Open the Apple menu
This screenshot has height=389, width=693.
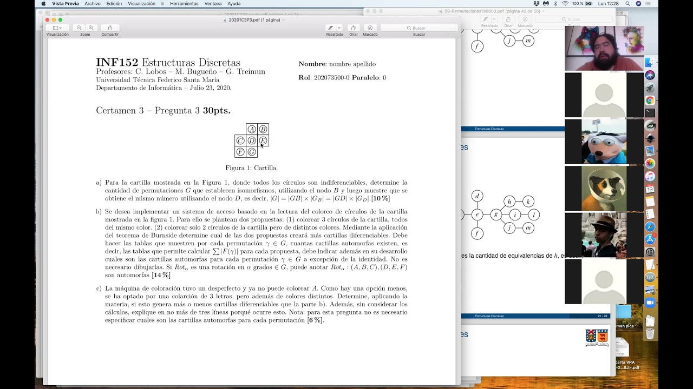(43, 3)
